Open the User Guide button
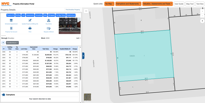 tap(179, 4)
